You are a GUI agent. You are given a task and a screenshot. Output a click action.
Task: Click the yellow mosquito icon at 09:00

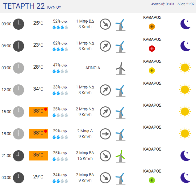coord(152,70)
